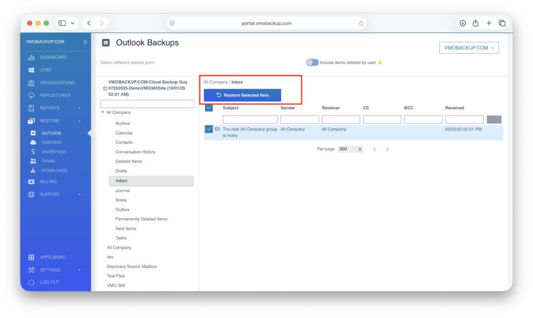Open the VMOBACKUP.COM organization dropdown
533x318 pixels.
pyautogui.click(x=469, y=48)
